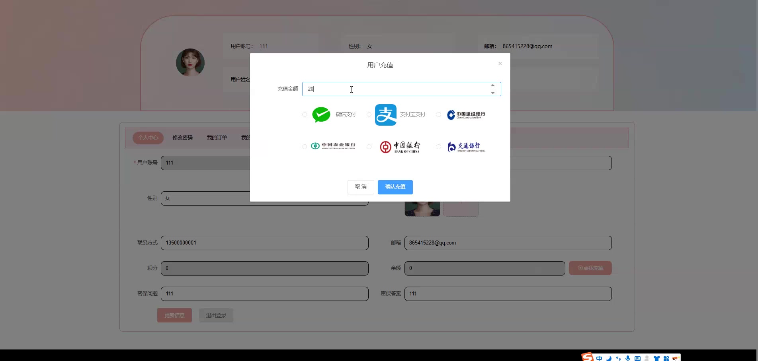Select the radio button beside 交通银行
Screen dimensions: 758x361
438,147
